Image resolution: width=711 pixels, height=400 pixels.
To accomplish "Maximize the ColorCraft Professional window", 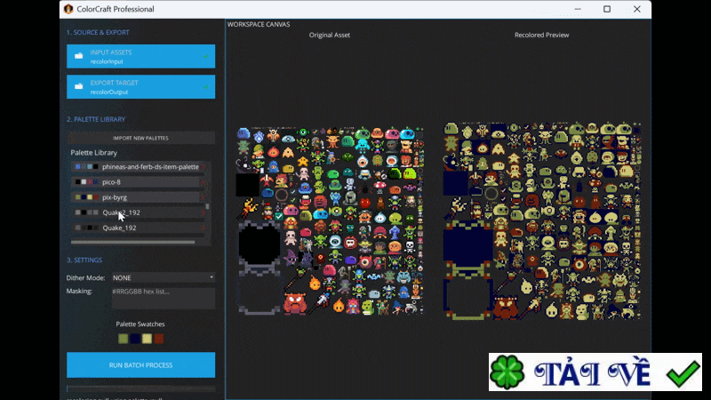I will point(607,9).
